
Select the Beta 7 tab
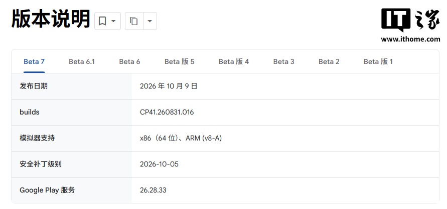[34, 61]
